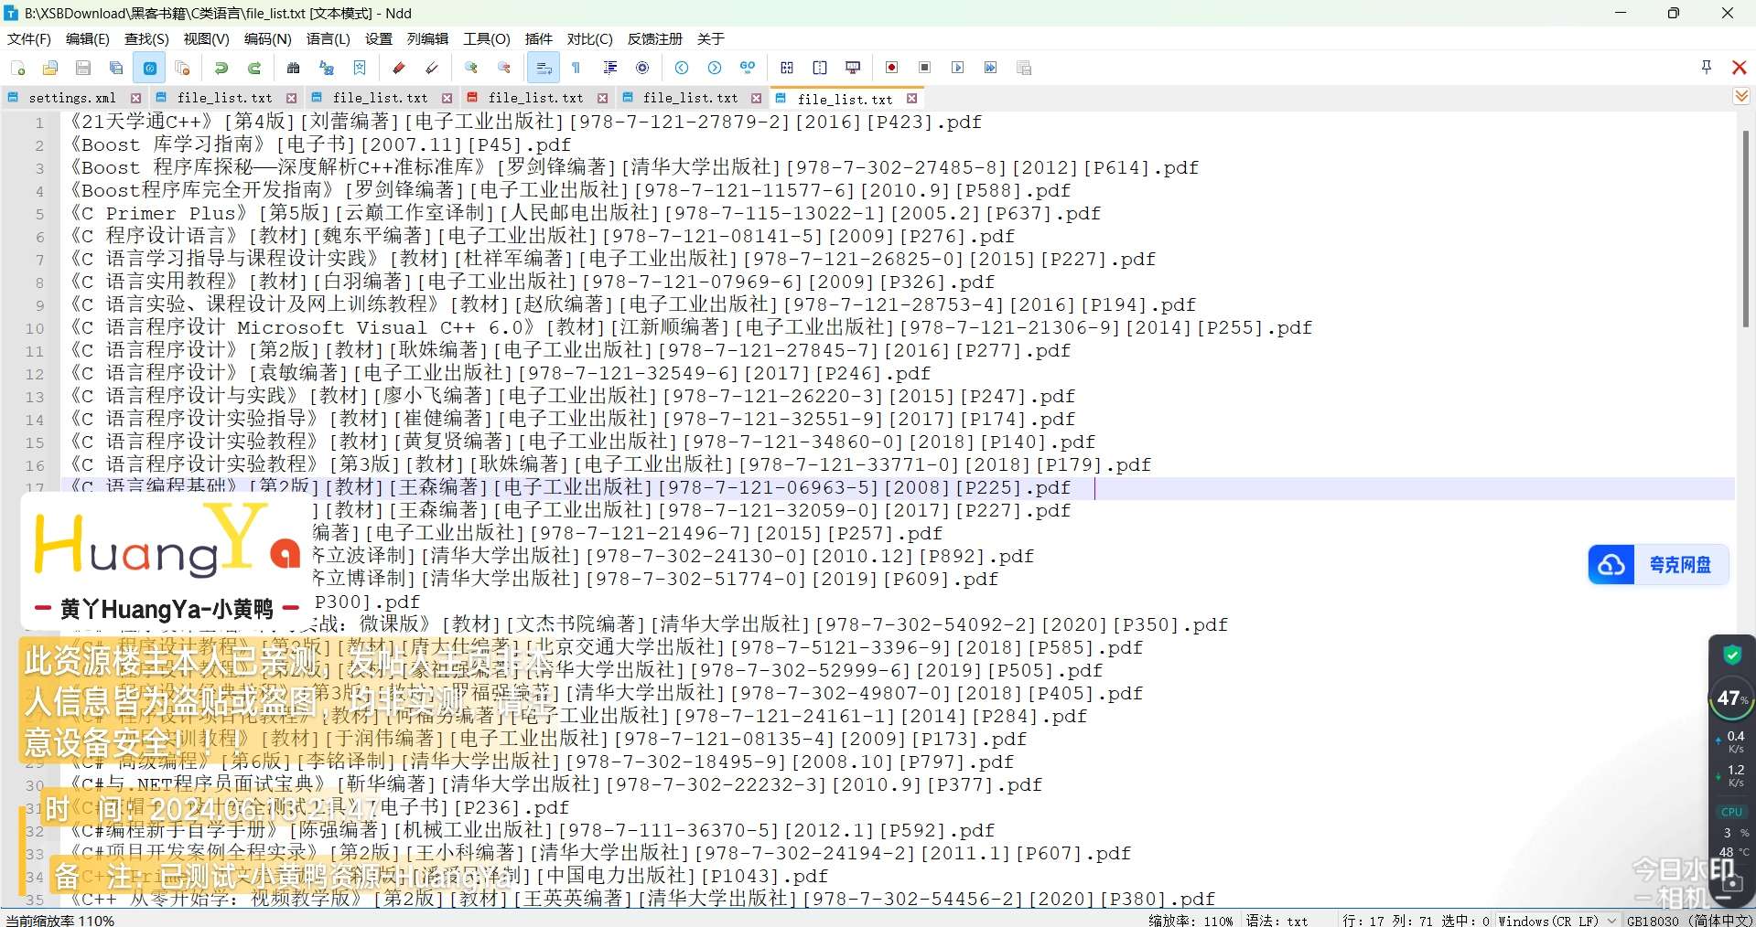Open Find using the binoculars icon
Viewport: 1756px width, 927px height.
point(293,68)
